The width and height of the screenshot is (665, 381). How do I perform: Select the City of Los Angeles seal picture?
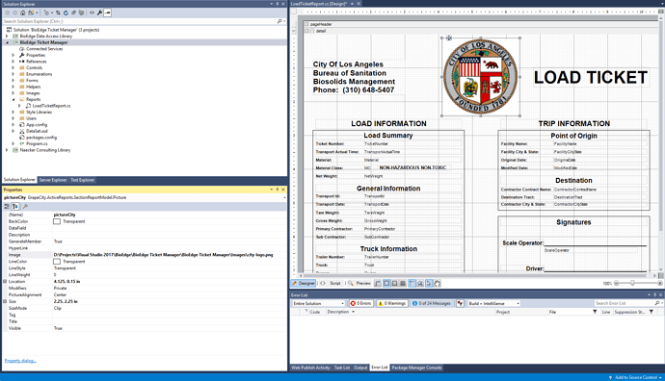pyautogui.click(x=481, y=77)
